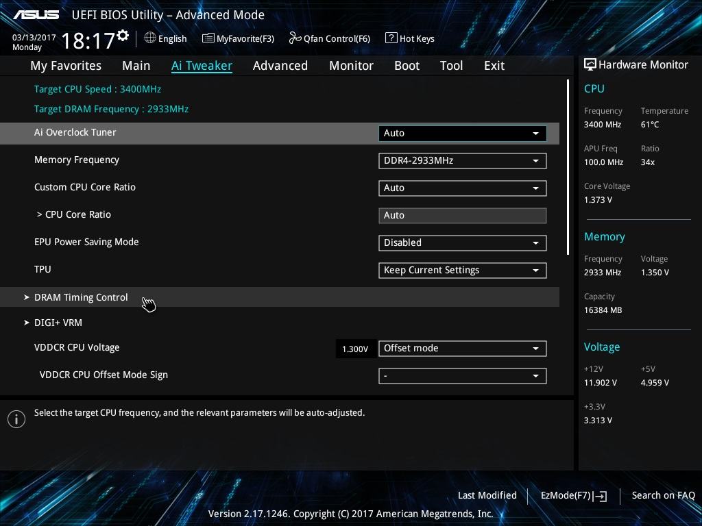This screenshot has height=526, width=702.
Task: Click the Version 2.17.1246 copyright text
Action: [350, 514]
